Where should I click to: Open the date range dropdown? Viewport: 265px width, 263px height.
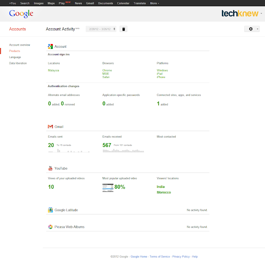coord(101,29)
